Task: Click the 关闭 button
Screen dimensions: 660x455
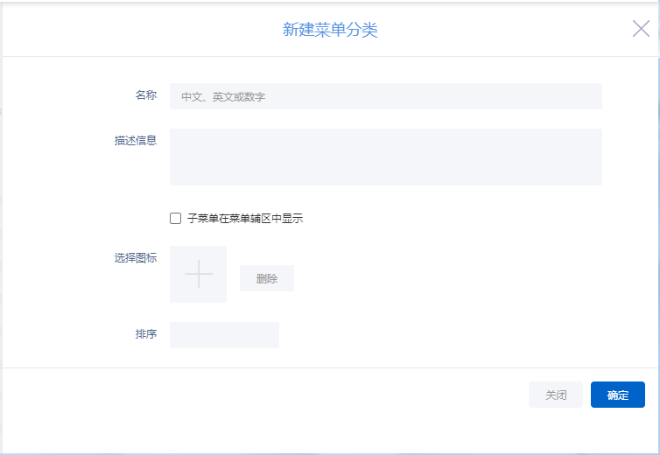Action: [556, 395]
